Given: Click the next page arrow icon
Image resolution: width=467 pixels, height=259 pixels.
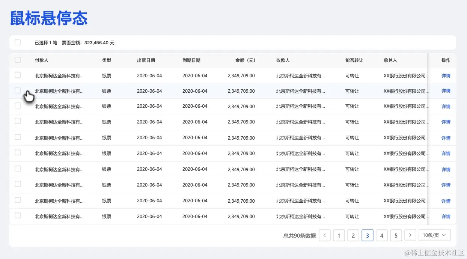Looking at the screenshot, I should point(410,235).
